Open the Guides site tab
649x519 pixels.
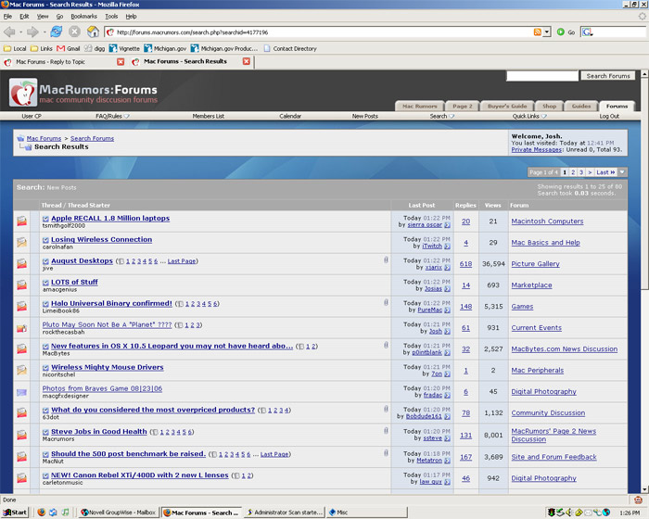pyautogui.click(x=581, y=106)
